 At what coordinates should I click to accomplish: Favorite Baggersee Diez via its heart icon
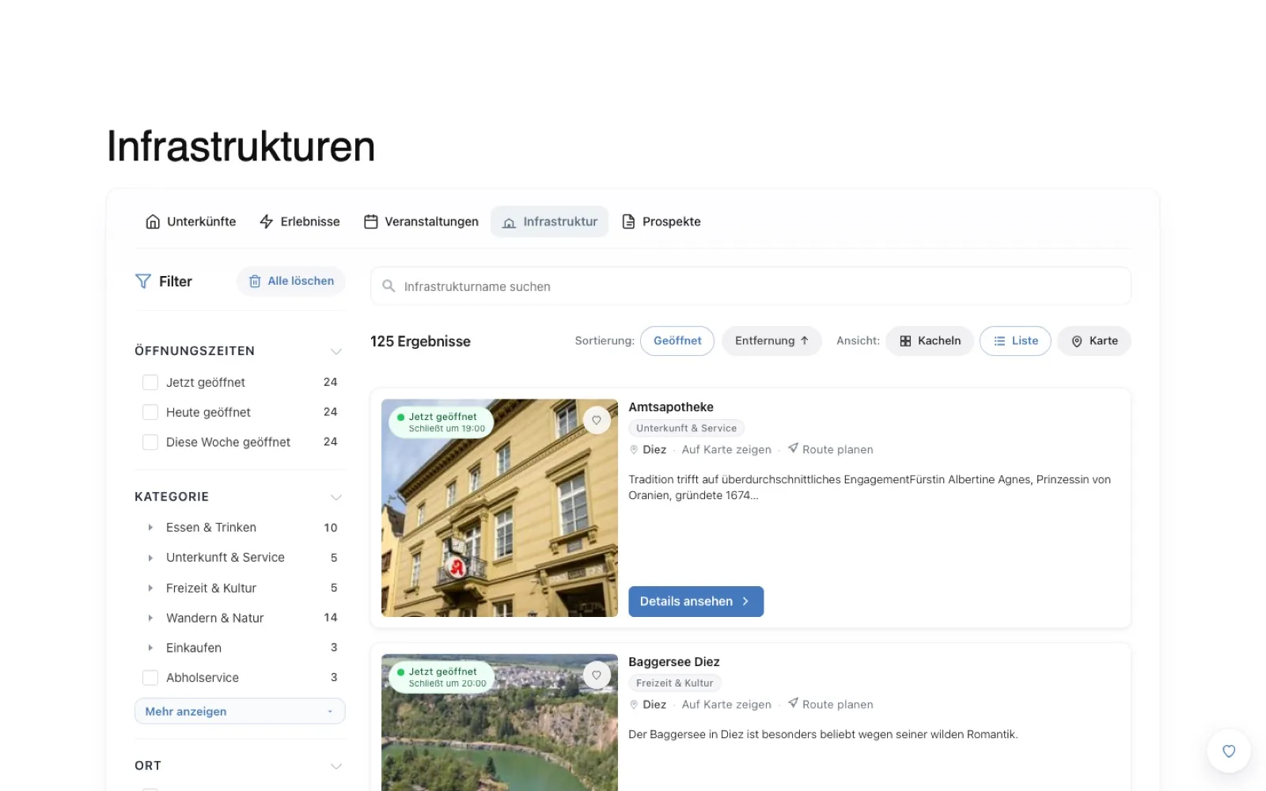point(597,675)
